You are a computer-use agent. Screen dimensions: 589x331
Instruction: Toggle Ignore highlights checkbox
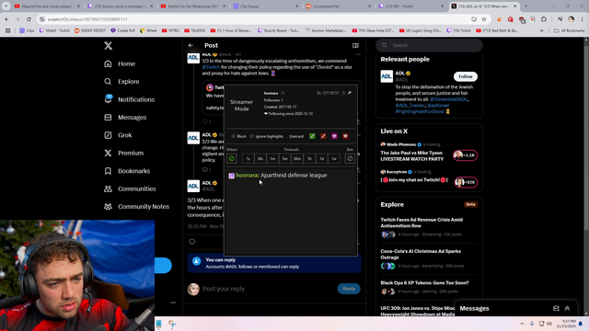[251, 136]
